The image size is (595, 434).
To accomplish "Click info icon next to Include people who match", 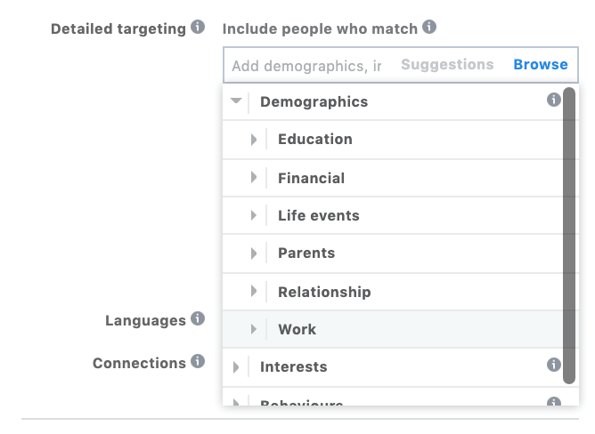I will click(429, 28).
